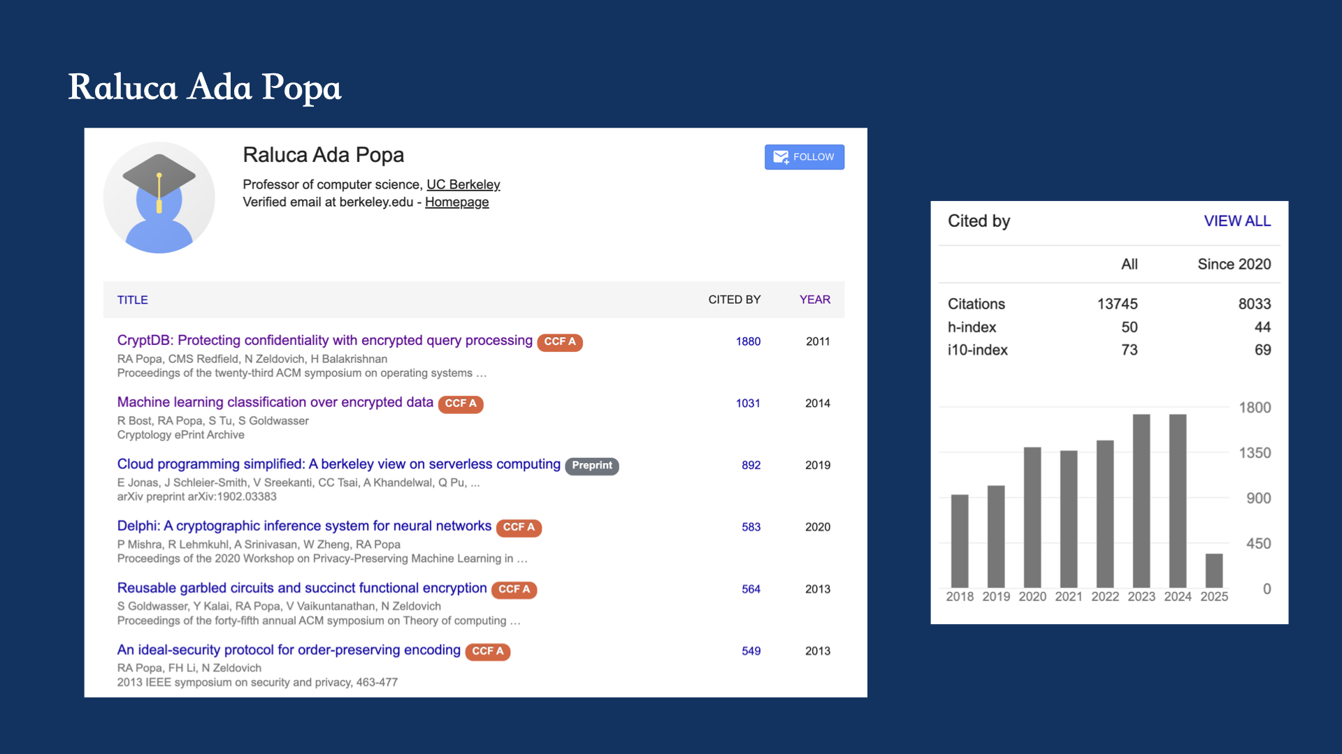Image resolution: width=1342 pixels, height=754 pixels.
Task: Click the FOLLOW button envelope icon
Action: click(781, 157)
